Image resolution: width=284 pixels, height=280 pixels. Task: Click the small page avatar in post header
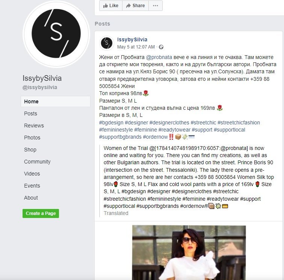coord(107,43)
